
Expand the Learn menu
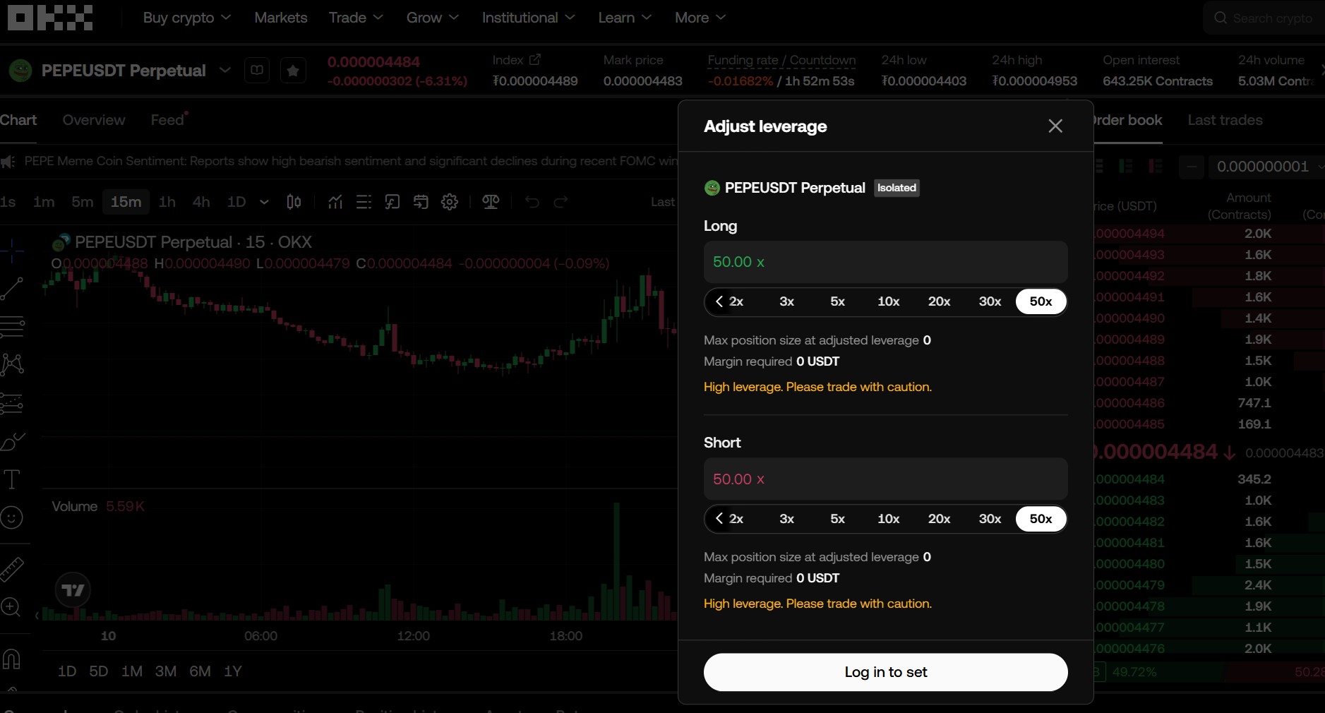(x=625, y=18)
